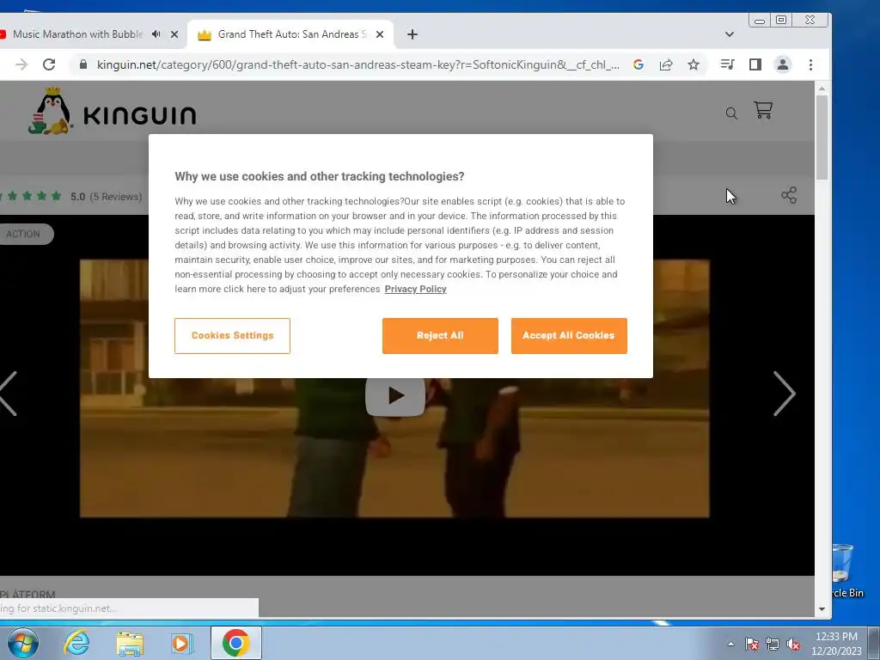Open Windows Explorer folder in taskbar
Image resolution: width=880 pixels, height=660 pixels.
coord(130,644)
